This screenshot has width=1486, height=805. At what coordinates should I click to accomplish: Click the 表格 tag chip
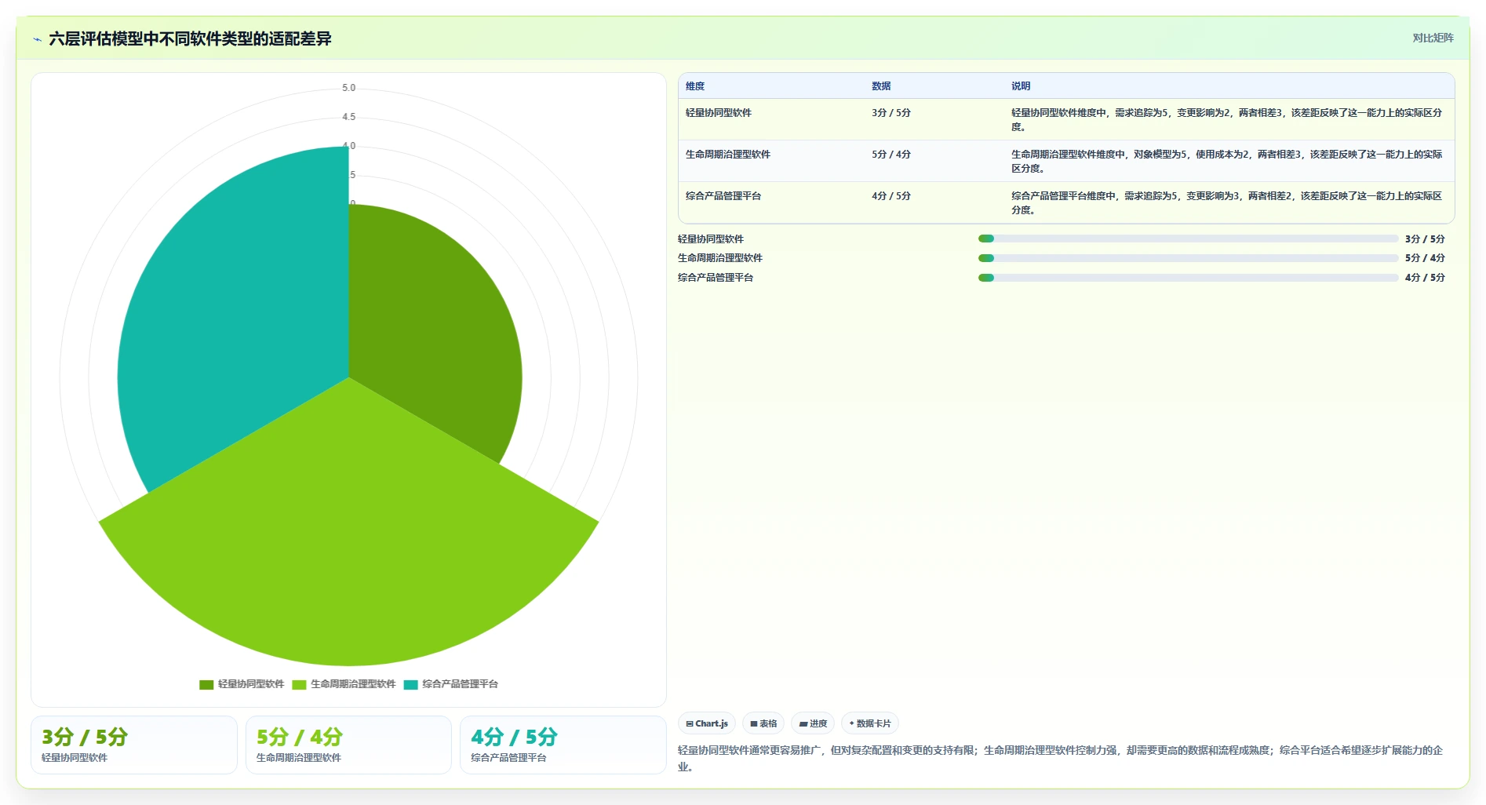[x=763, y=723]
